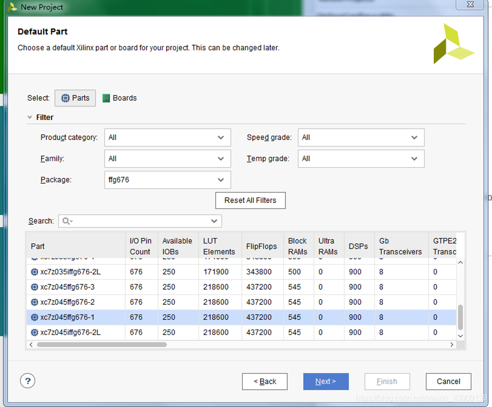Click chip icon beside xc7z045ffg676-1
The width and height of the screenshot is (492, 407).
click(x=34, y=317)
